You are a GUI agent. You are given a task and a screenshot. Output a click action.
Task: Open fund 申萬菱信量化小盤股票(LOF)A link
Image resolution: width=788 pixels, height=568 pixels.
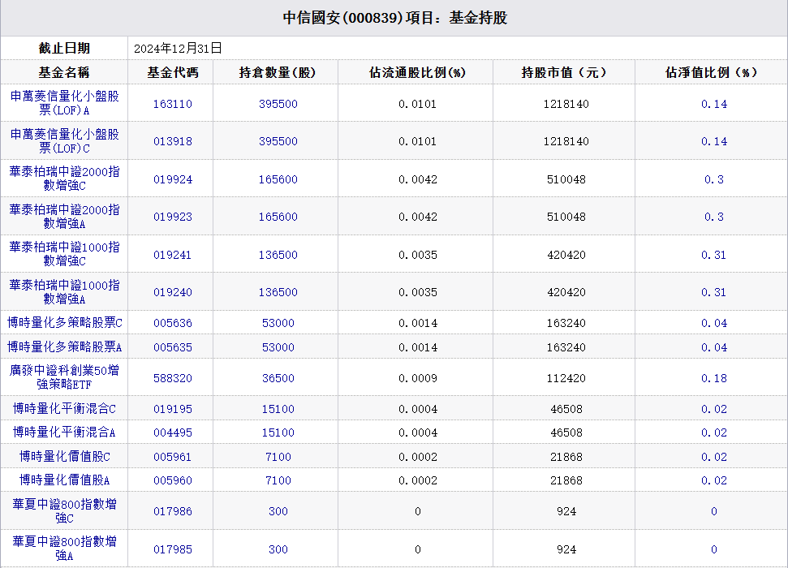(64, 103)
